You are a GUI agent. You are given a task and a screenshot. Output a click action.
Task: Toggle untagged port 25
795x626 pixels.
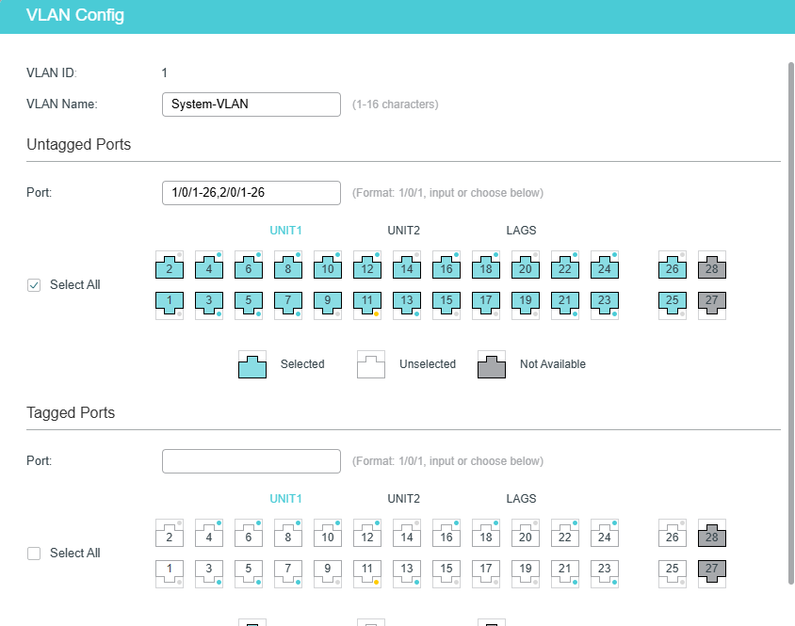pyautogui.click(x=673, y=305)
